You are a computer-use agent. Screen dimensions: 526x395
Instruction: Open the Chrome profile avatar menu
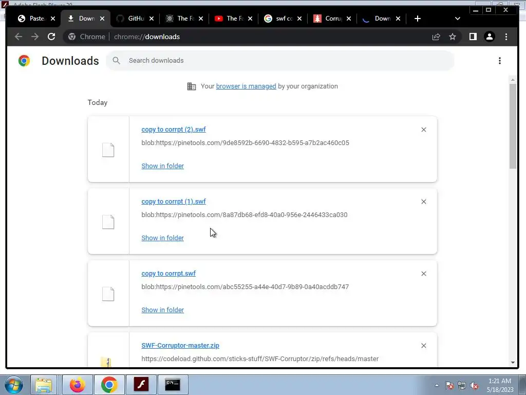(x=490, y=37)
